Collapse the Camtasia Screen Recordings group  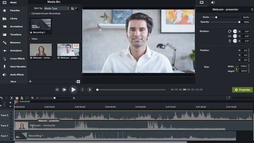pos(30,14)
